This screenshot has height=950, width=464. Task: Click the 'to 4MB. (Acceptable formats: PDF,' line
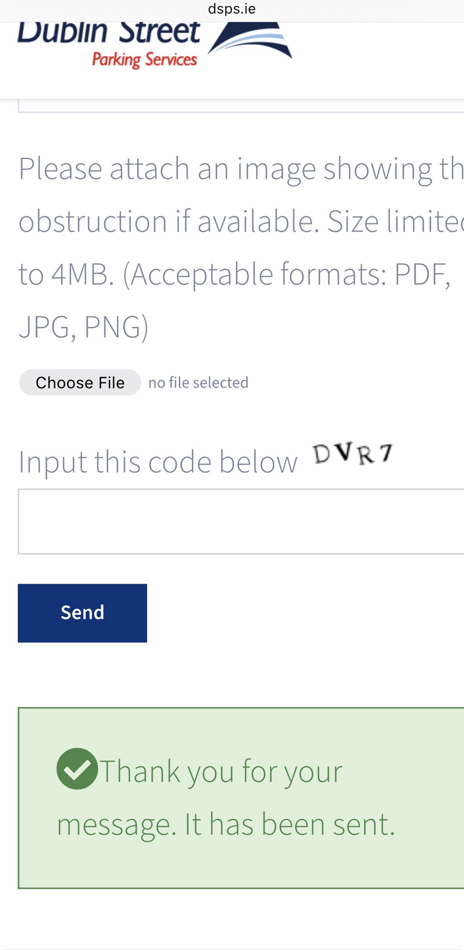tap(234, 274)
